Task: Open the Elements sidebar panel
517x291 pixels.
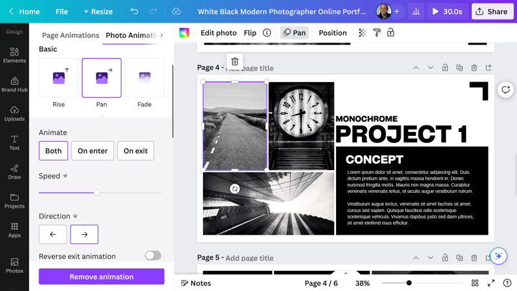Action: 14,55
